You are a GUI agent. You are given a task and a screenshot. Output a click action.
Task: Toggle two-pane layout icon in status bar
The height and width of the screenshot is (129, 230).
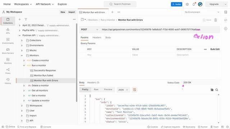pyautogui.click(x=222, y=127)
